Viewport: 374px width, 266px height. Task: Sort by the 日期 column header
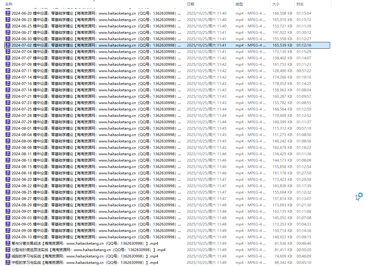click(x=191, y=4)
